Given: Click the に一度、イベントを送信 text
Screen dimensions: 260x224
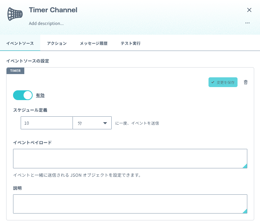Looking at the screenshot, I should (137, 123).
